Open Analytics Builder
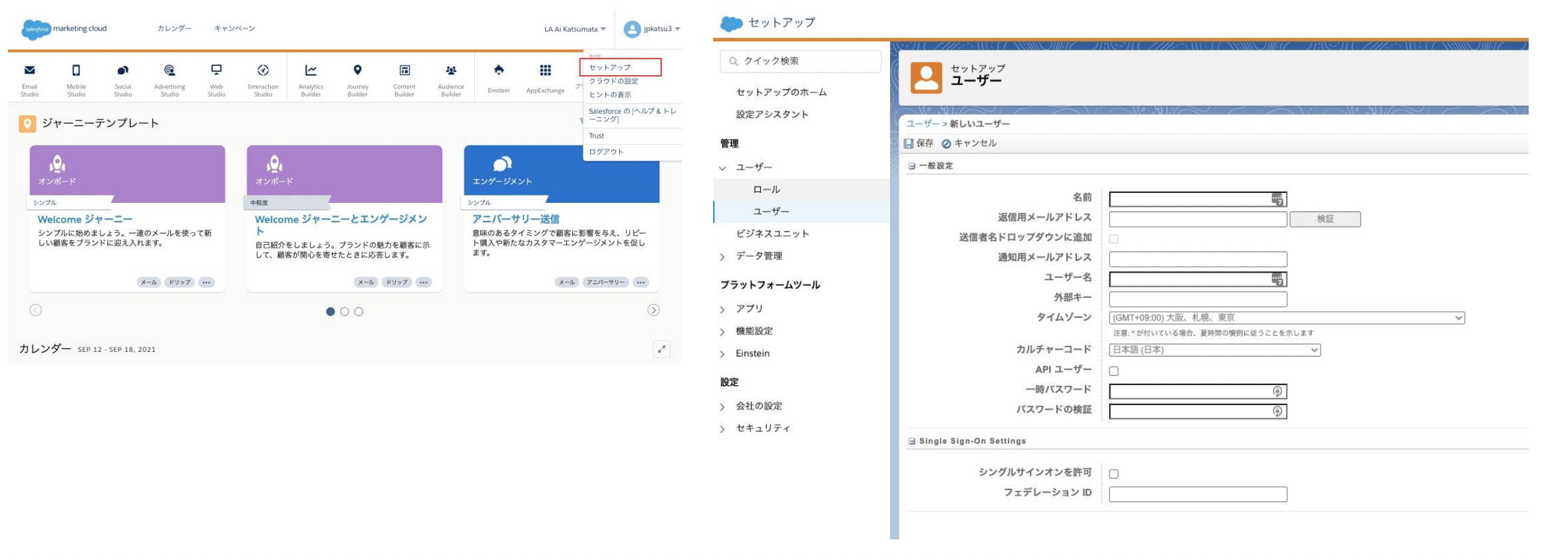This screenshot has width=1546, height=560. click(x=311, y=80)
